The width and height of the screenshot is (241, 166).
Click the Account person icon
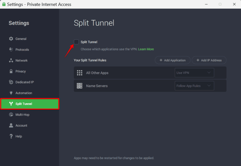11,126
